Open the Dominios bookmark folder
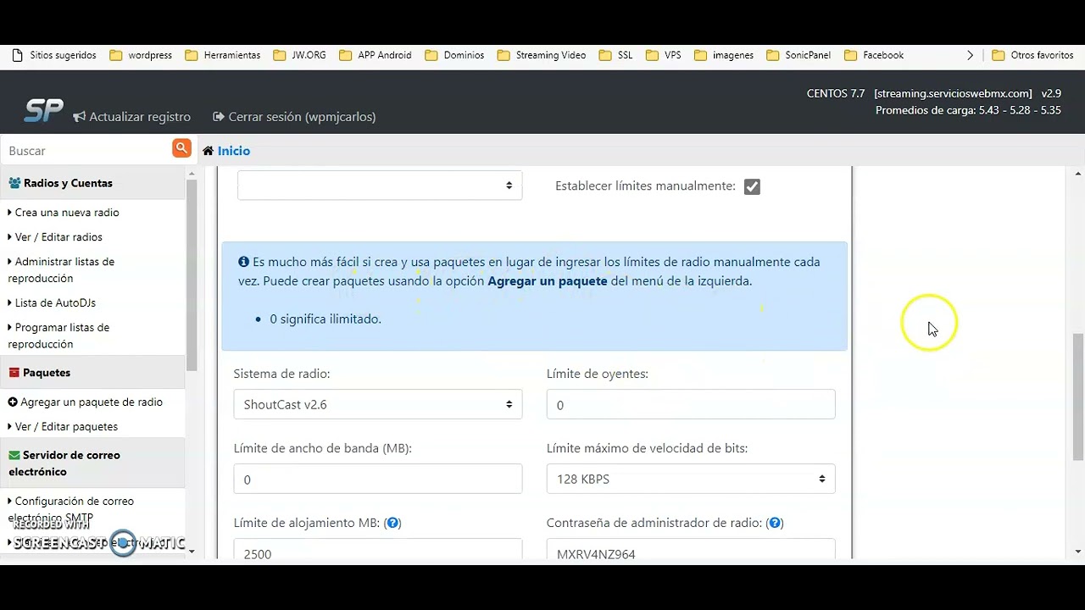1085x610 pixels. [454, 55]
